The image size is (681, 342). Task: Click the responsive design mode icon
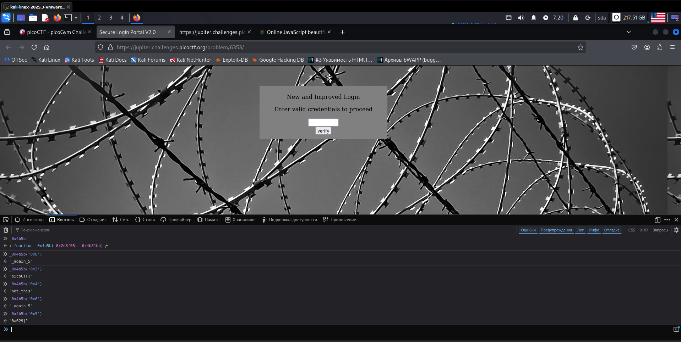(x=657, y=220)
